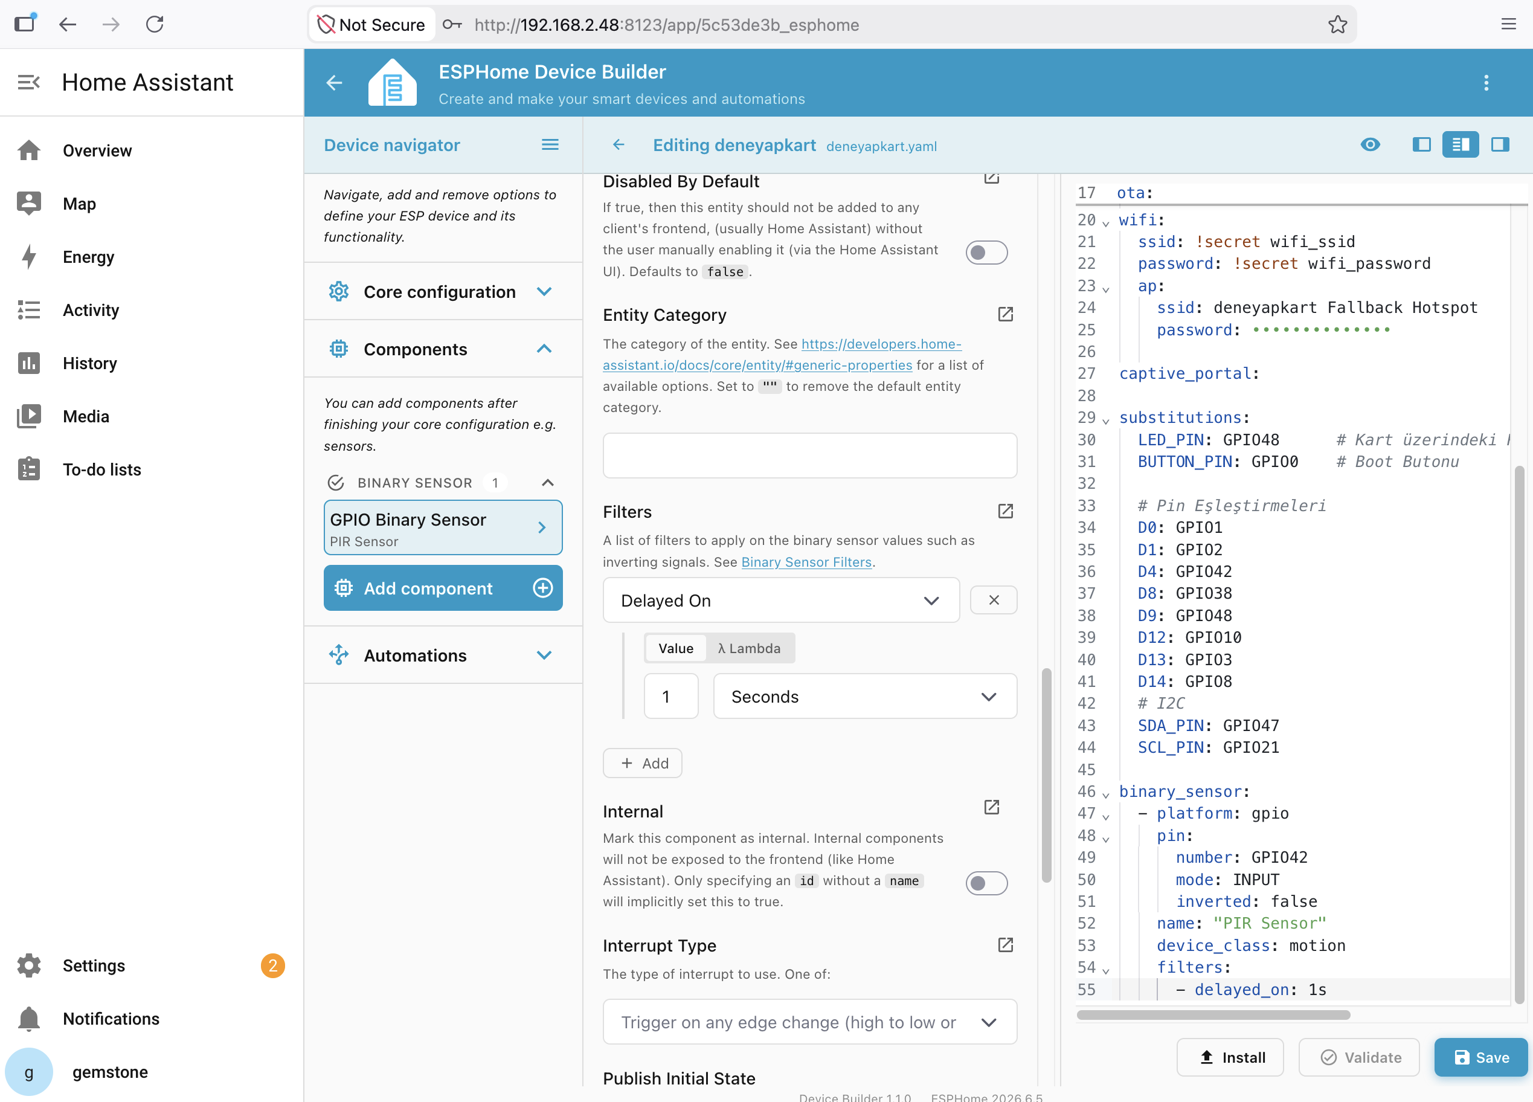Viewport: 1533px width, 1102px height.
Task: Reload the page
Action: pos(155,25)
